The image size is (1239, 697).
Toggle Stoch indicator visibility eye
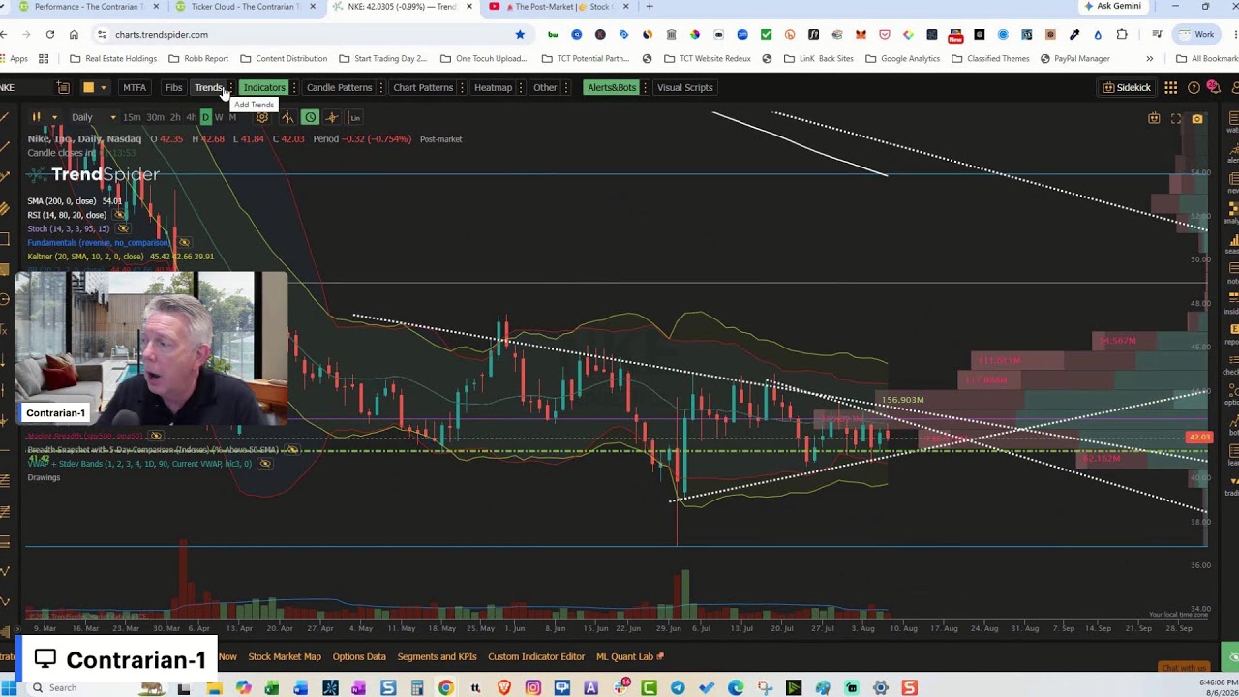click(x=122, y=228)
